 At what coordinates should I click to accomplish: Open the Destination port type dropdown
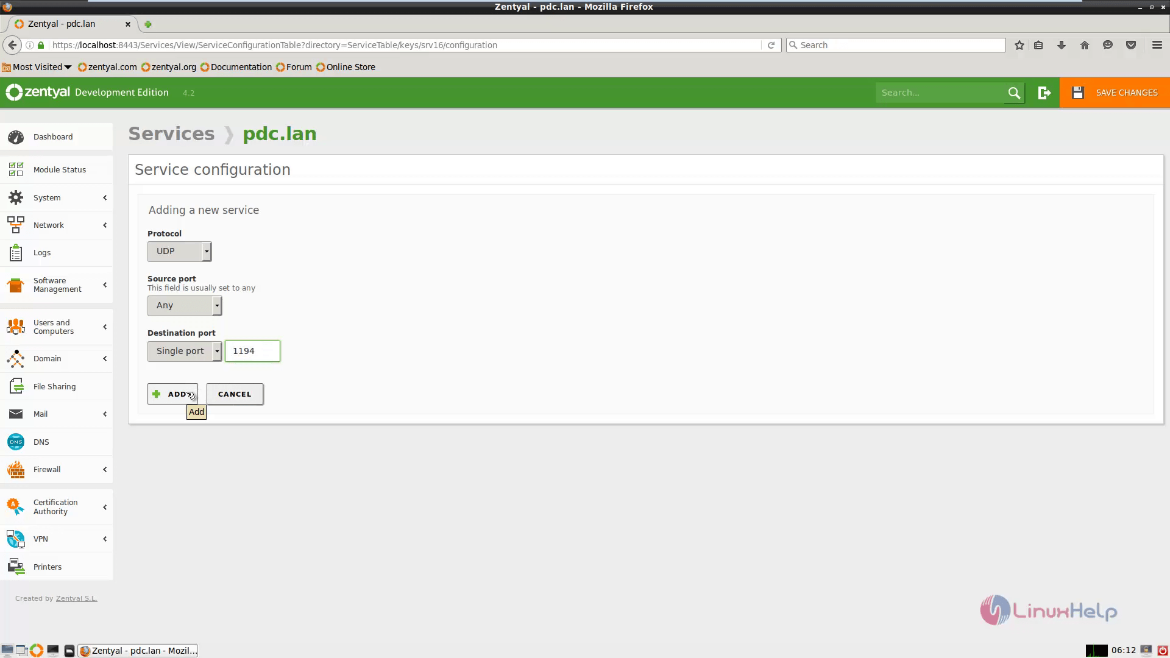tap(216, 351)
